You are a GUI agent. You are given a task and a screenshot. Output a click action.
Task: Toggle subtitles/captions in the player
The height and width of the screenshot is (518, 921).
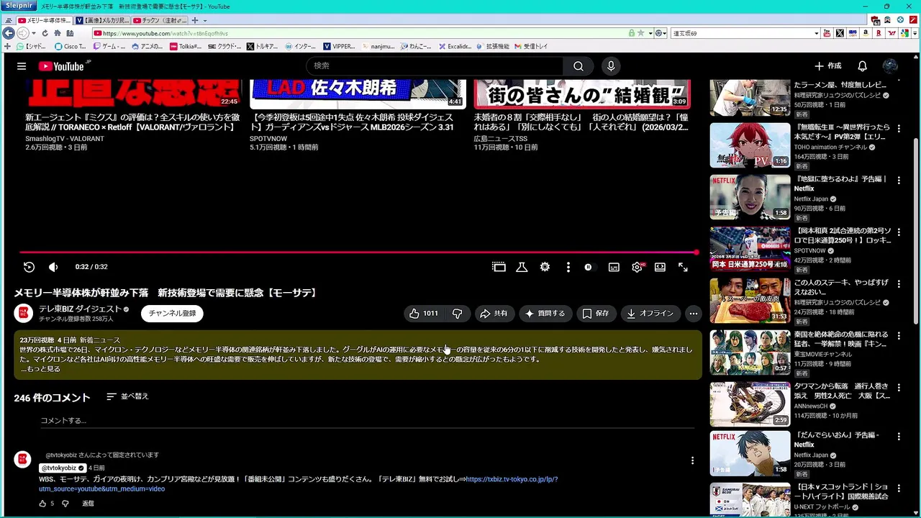click(x=614, y=267)
